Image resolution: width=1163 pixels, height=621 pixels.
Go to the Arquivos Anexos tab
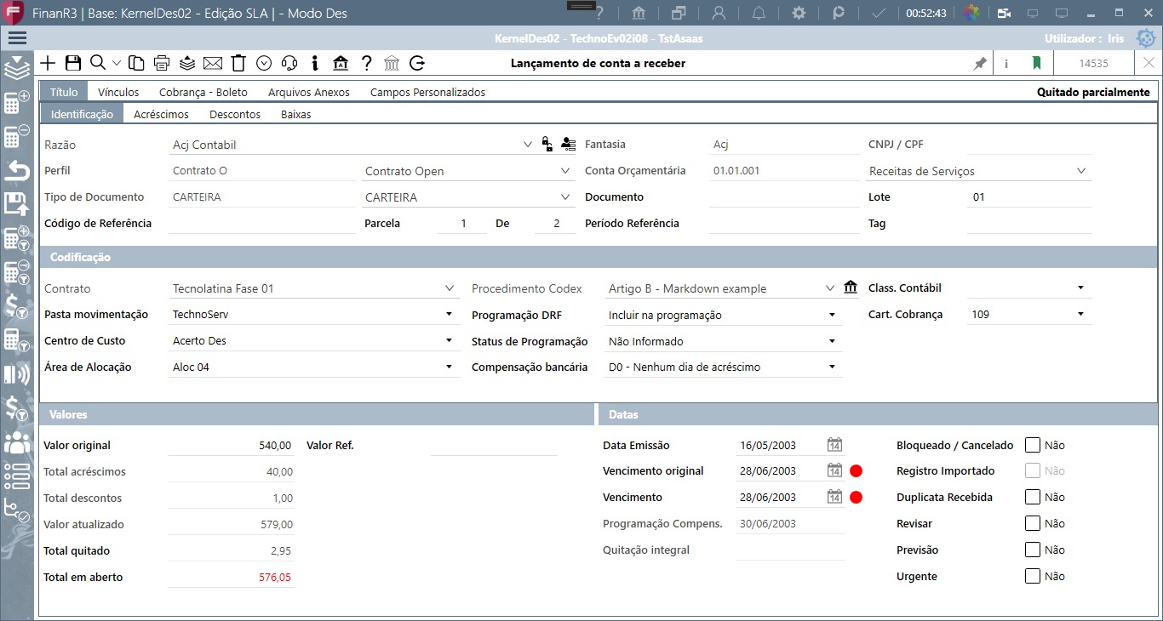pos(309,92)
